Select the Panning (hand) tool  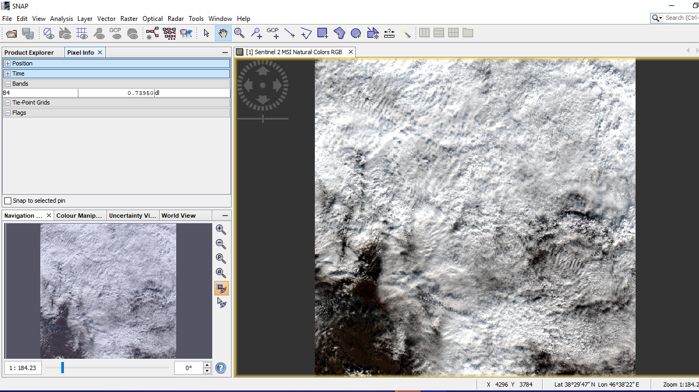tap(223, 33)
